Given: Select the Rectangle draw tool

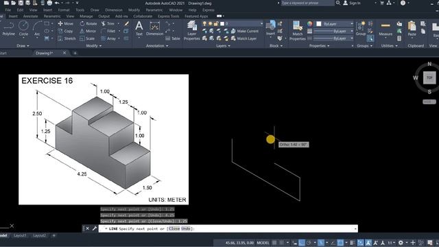Looking at the screenshot, I should point(47,24).
